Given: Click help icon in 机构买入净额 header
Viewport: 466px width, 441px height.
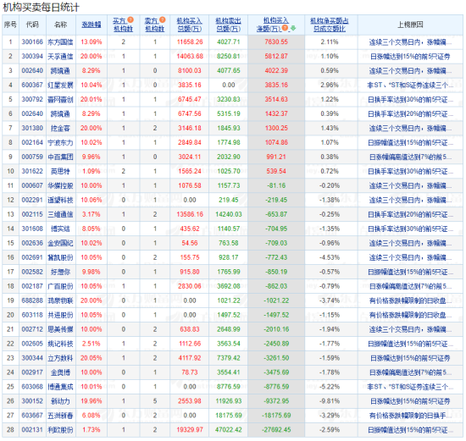Looking at the screenshot, I should click(x=285, y=28).
